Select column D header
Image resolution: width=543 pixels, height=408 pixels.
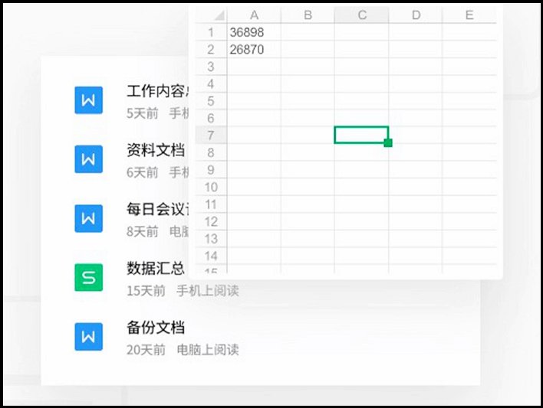415,15
